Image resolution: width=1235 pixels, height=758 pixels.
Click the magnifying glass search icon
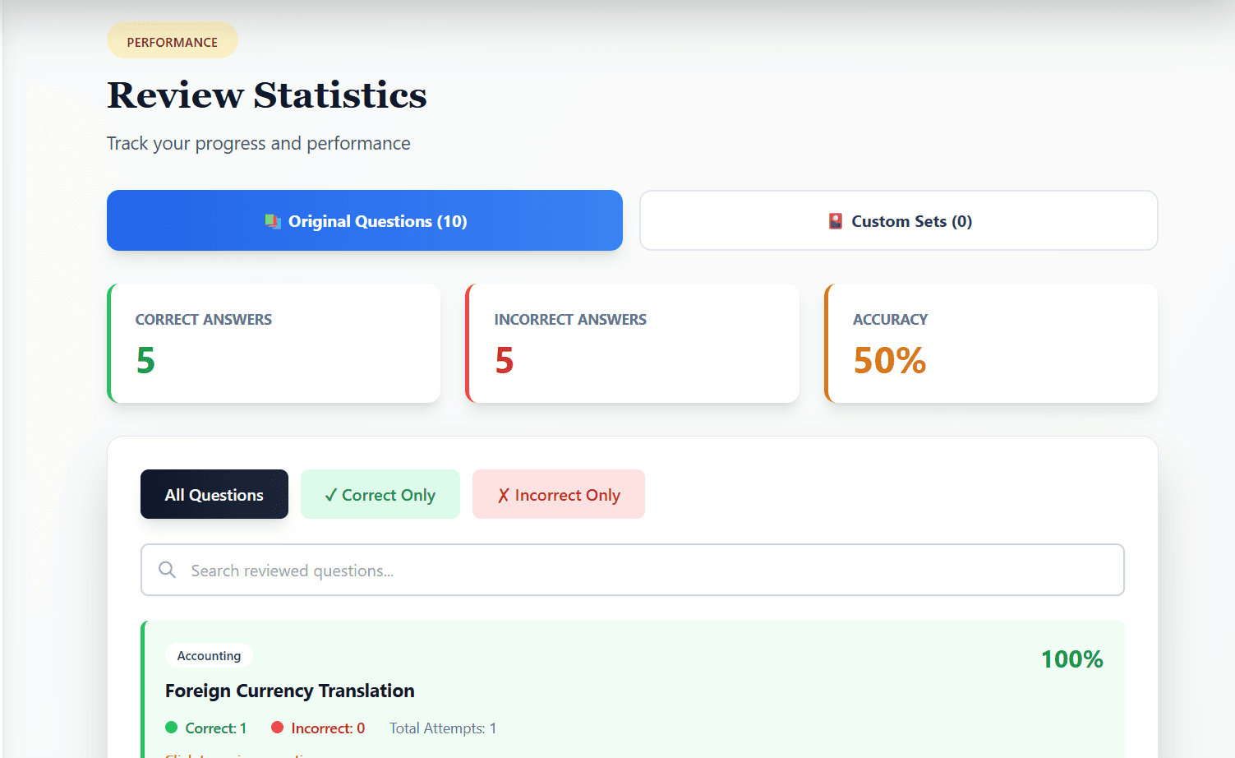167,570
